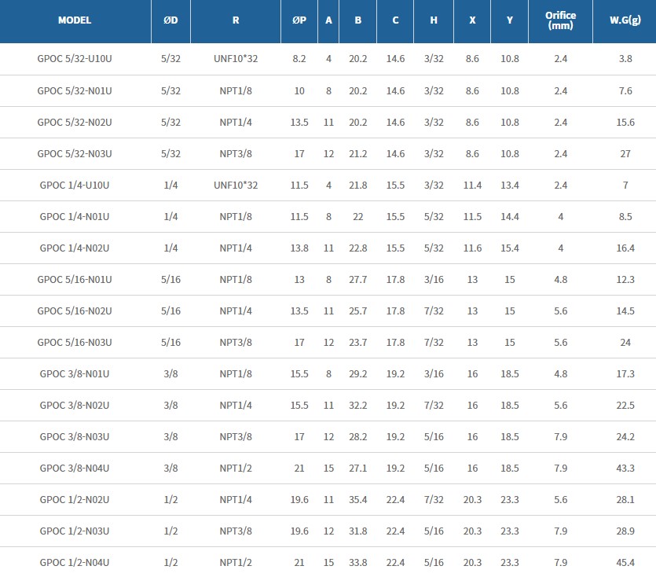
Task: Click the ØP column header
Action: [299, 20]
